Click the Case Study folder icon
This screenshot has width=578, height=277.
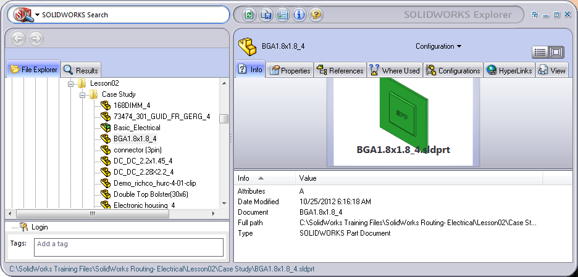[94, 94]
